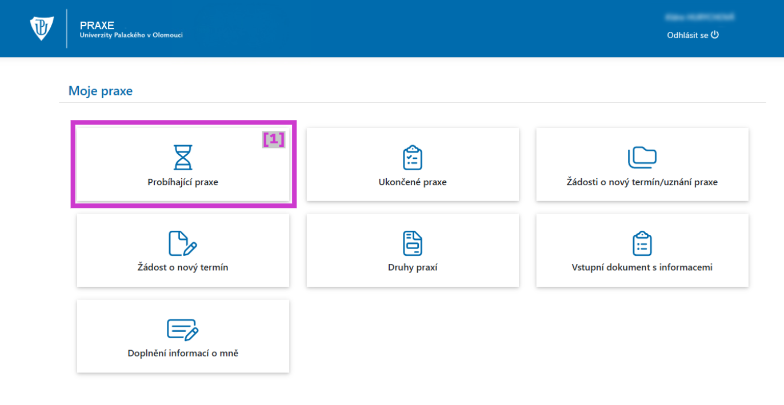Click the checklist clipboard icon above Ukončené praxe

[412, 157]
